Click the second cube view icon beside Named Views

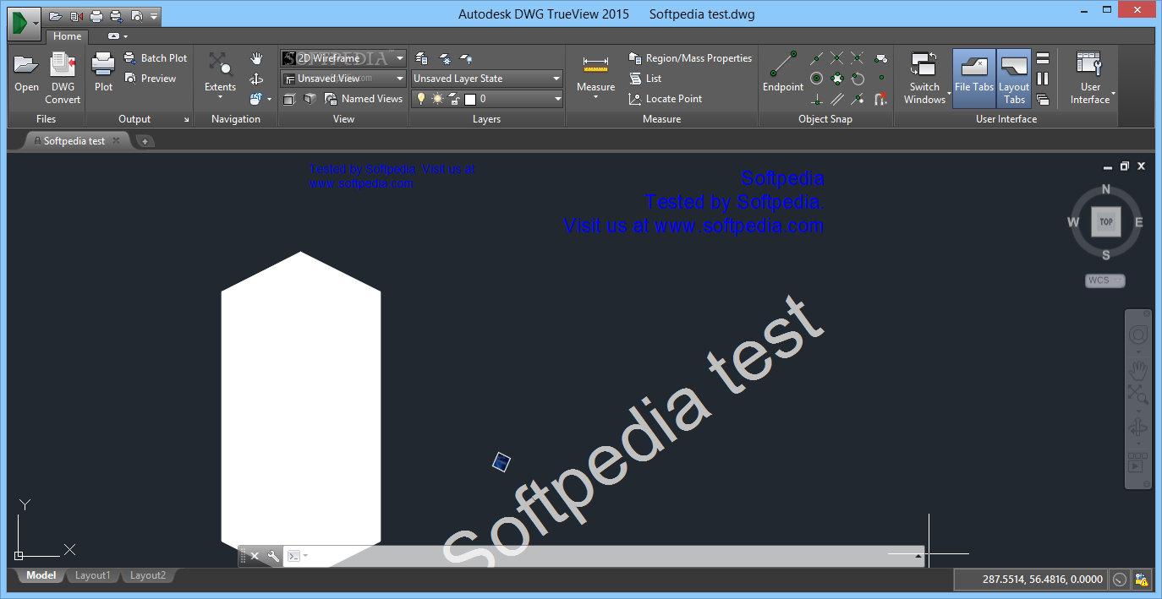(310, 99)
